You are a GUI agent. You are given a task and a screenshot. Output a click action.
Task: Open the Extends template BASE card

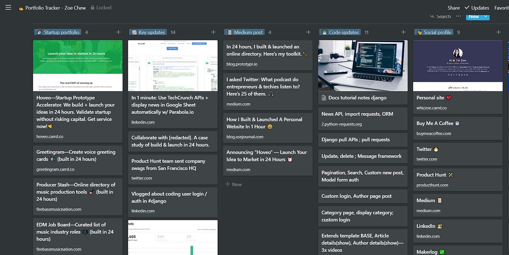363,242
